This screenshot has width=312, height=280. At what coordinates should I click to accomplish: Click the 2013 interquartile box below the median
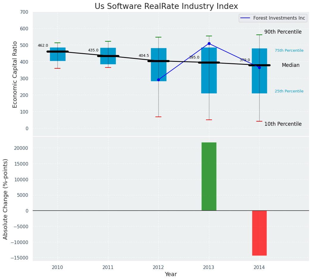click(209, 78)
